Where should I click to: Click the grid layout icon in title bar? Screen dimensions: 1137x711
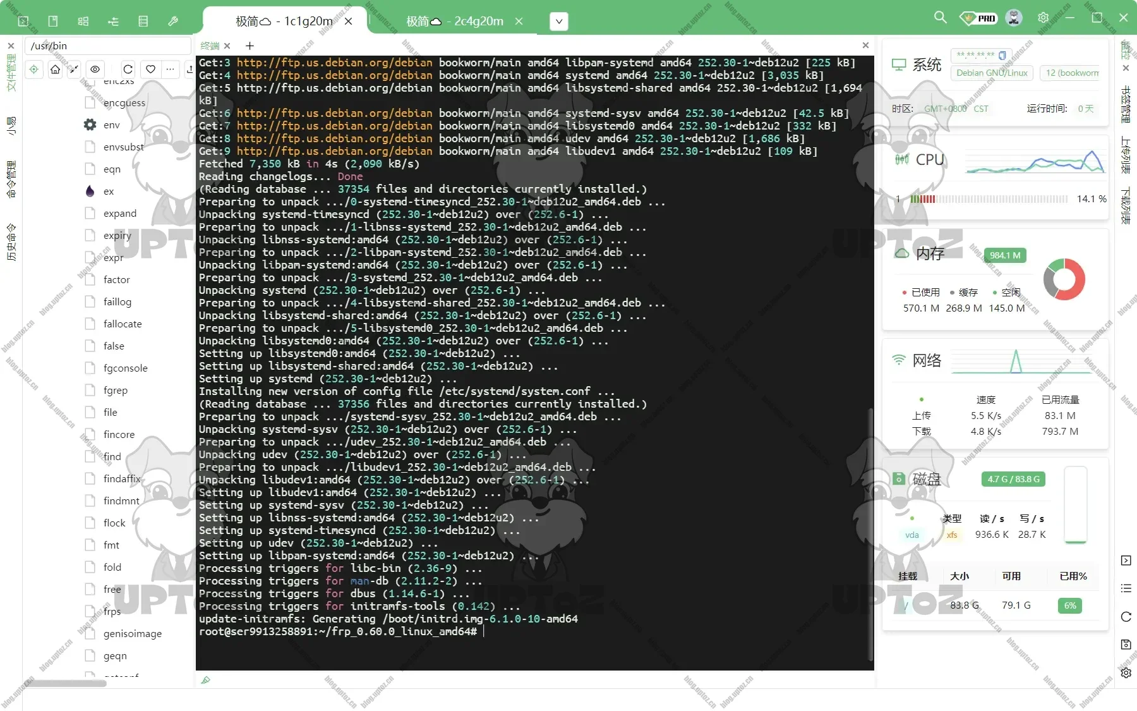click(83, 21)
